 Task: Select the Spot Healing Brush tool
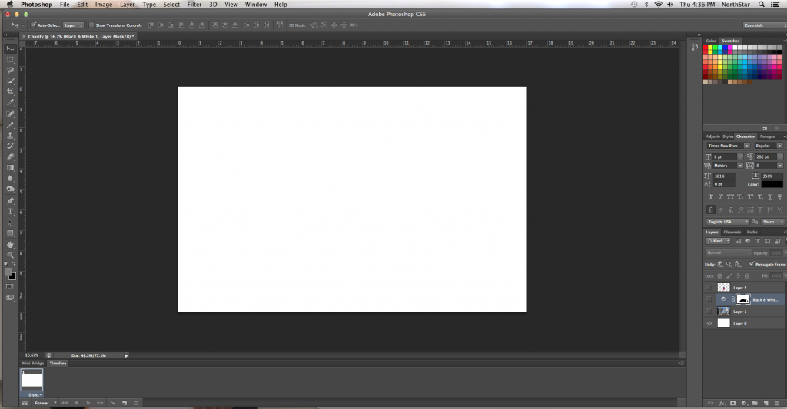coord(10,114)
